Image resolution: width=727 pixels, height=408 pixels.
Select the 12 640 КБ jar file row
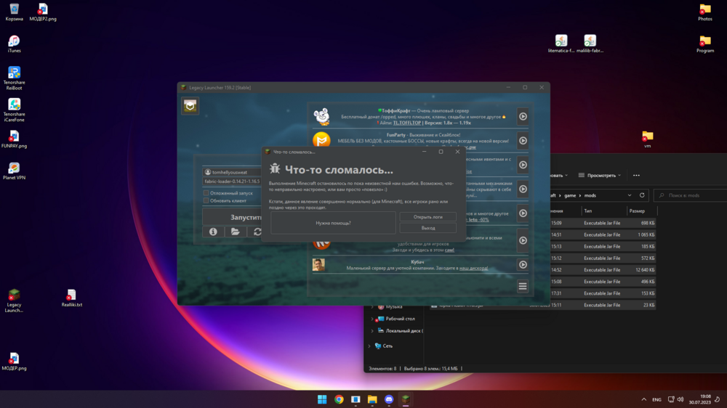coord(603,269)
